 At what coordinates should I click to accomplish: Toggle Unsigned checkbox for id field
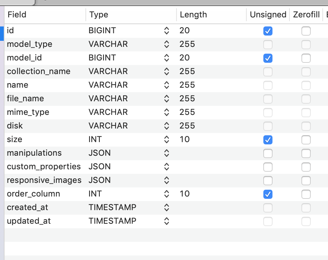(268, 31)
